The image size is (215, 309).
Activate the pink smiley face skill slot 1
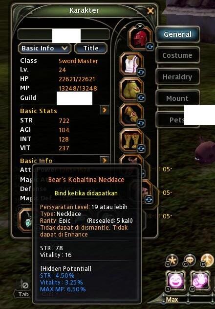coord(175,281)
